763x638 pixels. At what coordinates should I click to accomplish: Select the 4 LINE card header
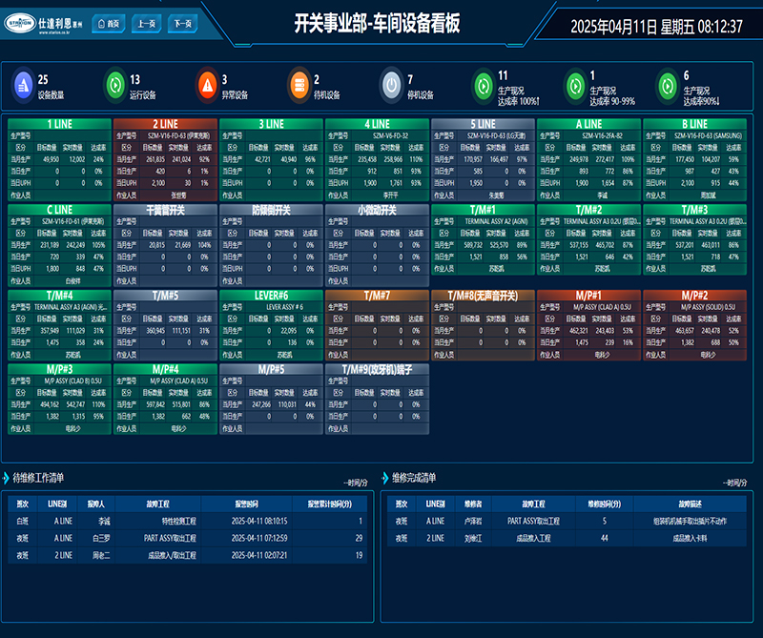(x=377, y=124)
